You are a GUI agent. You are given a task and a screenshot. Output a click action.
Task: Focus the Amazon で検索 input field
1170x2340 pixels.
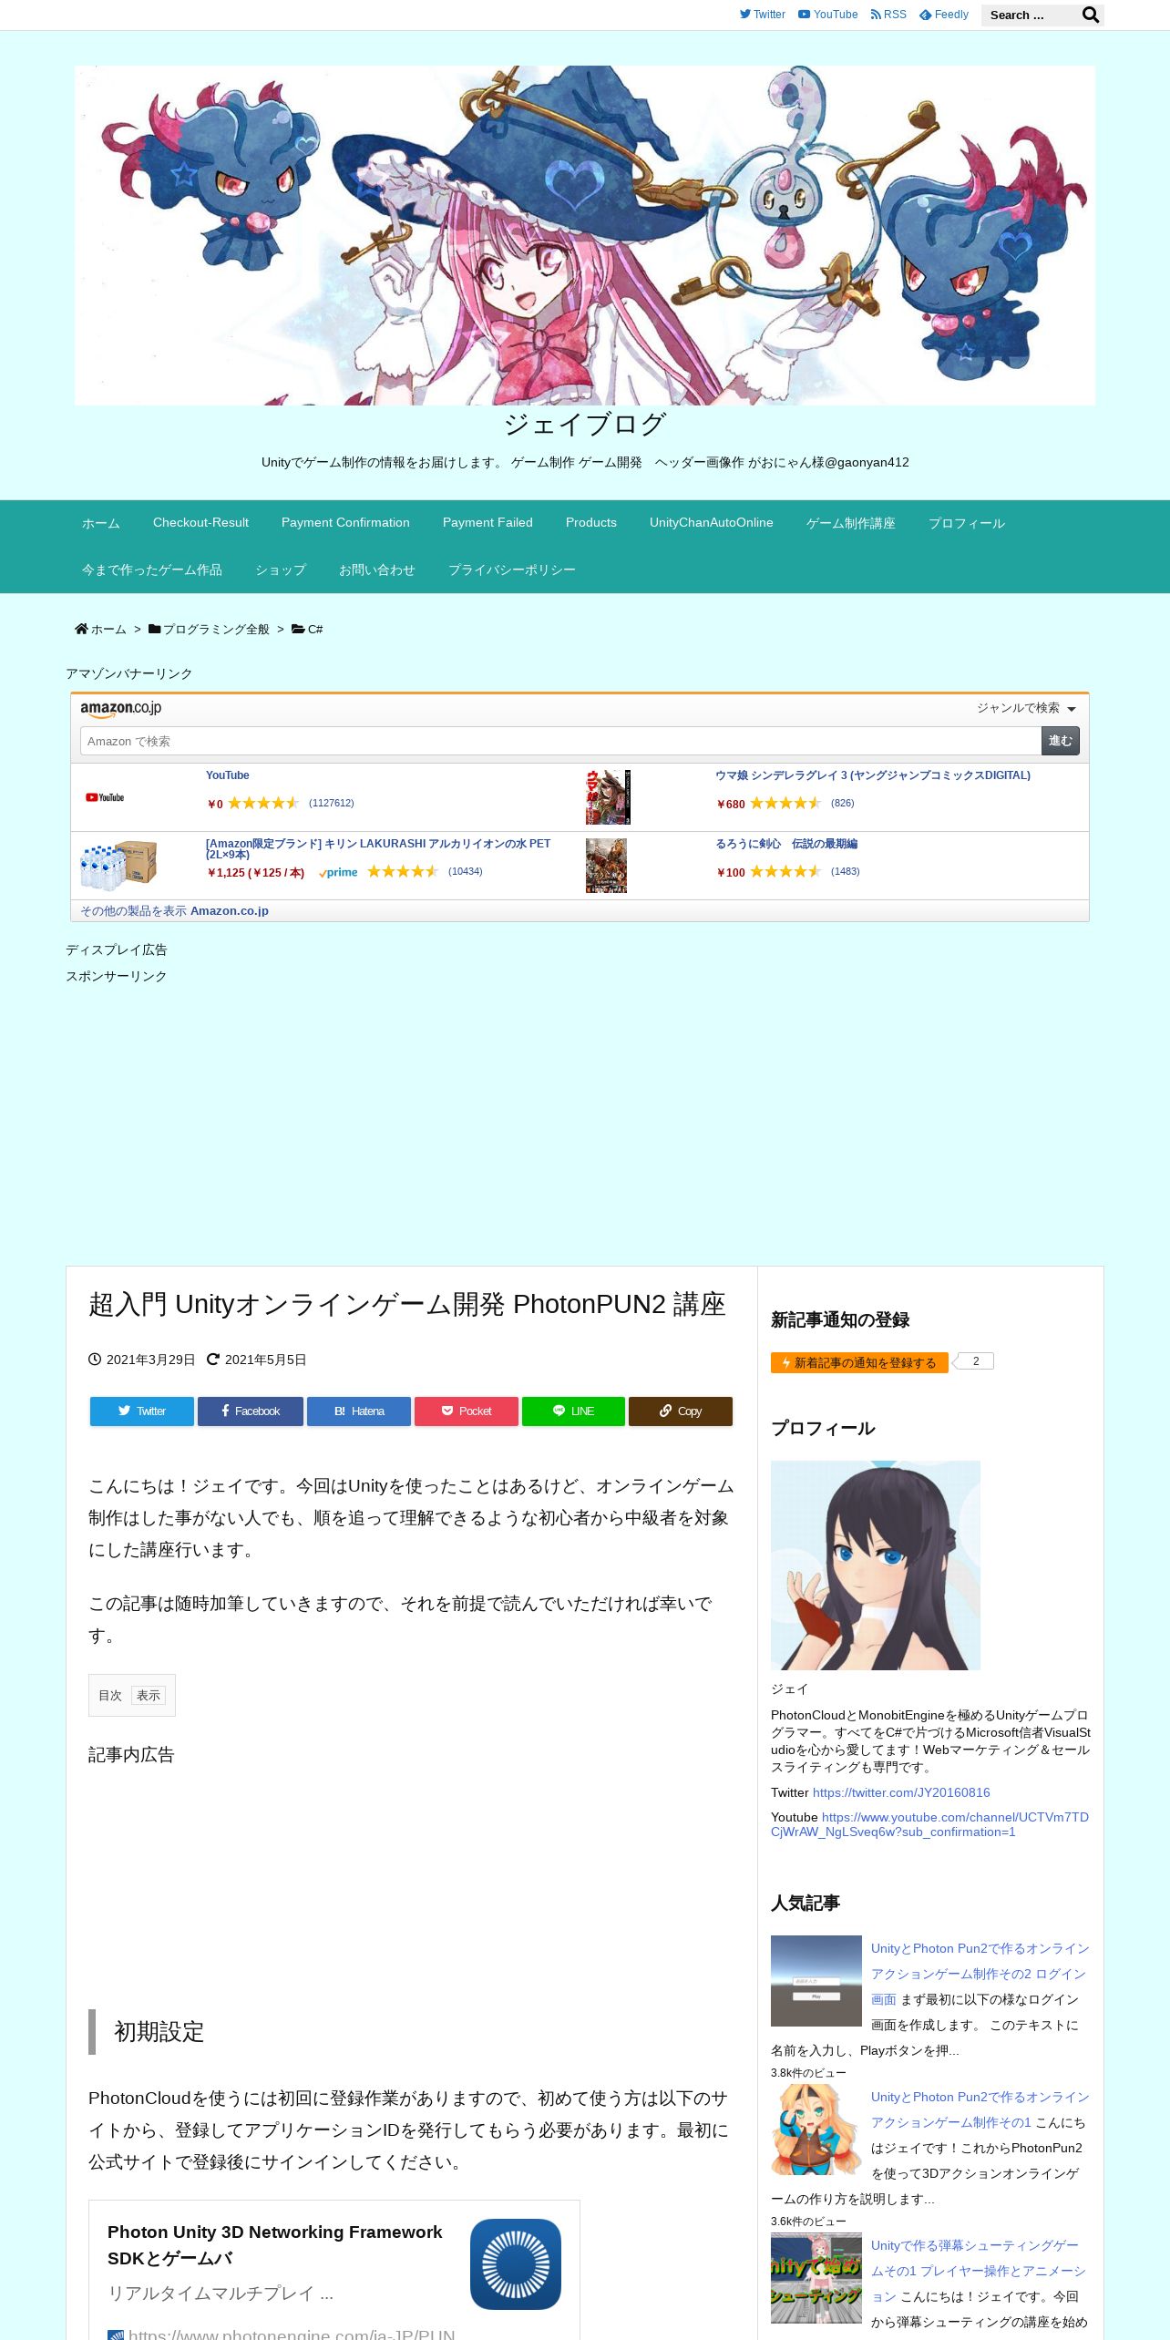560,741
